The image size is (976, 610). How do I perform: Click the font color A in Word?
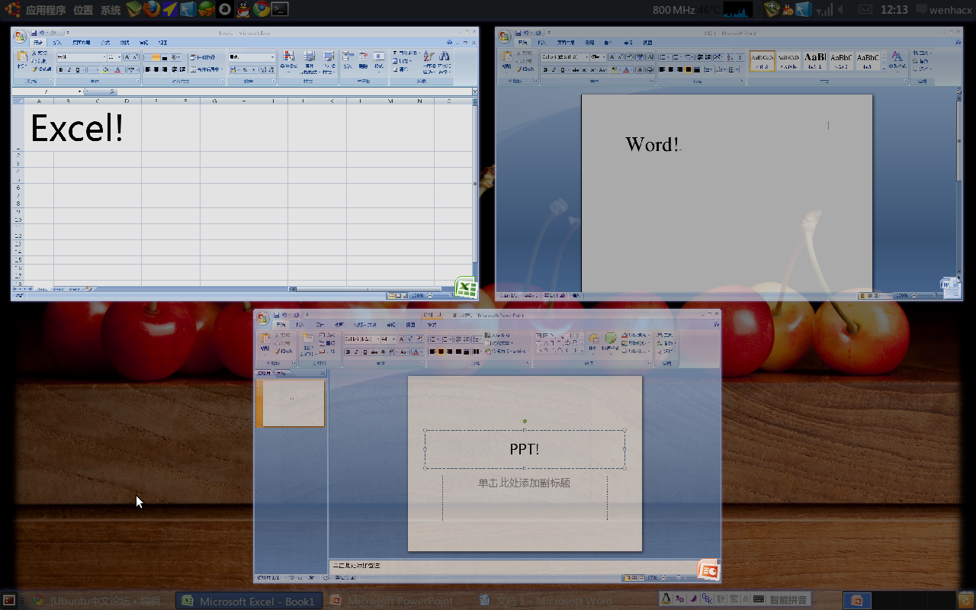[x=626, y=70]
